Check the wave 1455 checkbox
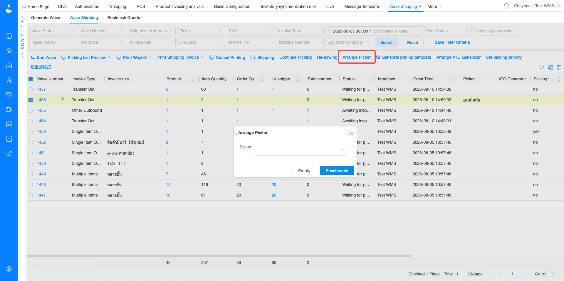 [x=31, y=111]
